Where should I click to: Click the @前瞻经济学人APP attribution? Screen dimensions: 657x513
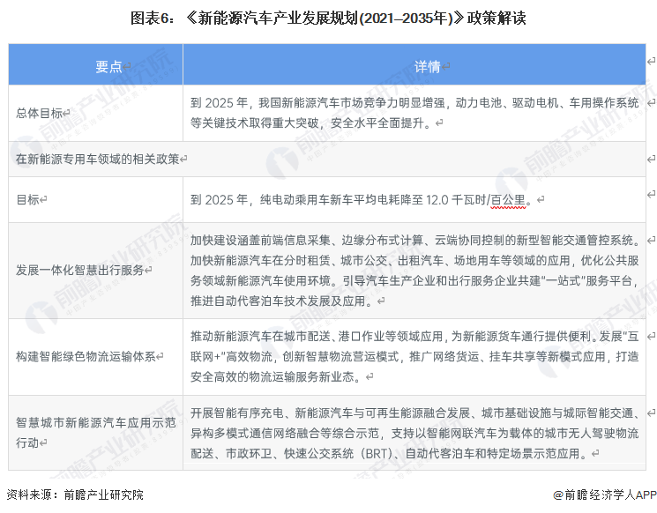[x=593, y=495]
